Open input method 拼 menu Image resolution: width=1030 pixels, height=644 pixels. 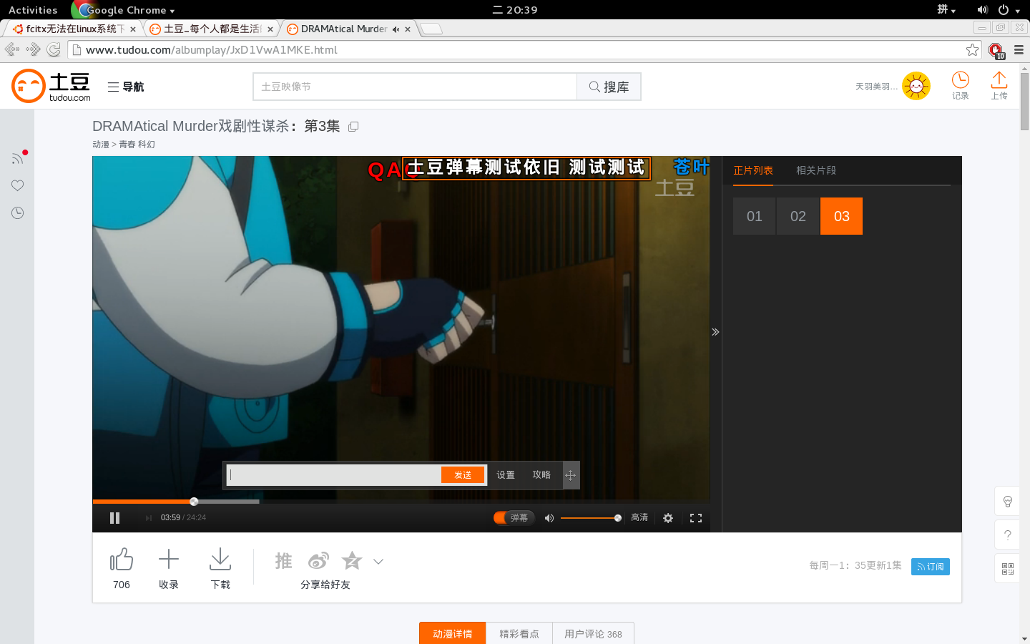click(946, 10)
